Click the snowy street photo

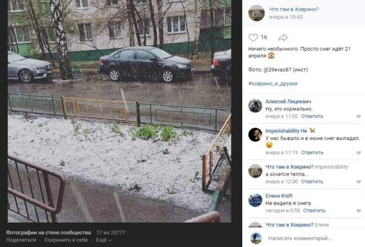pyautogui.click(x=120, y=111)
